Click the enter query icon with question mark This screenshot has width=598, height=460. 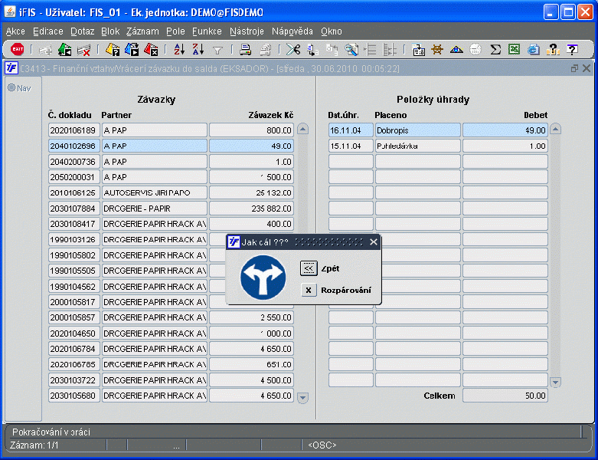[113, 50]
